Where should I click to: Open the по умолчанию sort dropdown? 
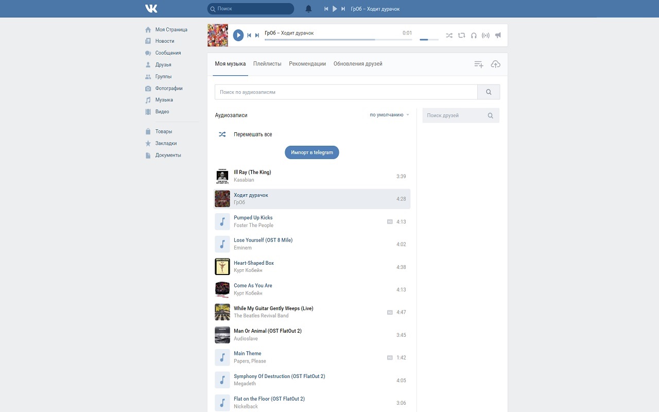(x=389, y=115)
